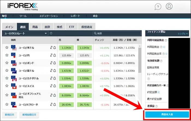Click the 新規指値注文 button
The image size is (191, 121).
(x=29, y=115)
